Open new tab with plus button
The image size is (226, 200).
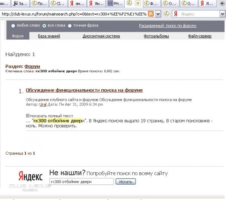coord(222,4)
